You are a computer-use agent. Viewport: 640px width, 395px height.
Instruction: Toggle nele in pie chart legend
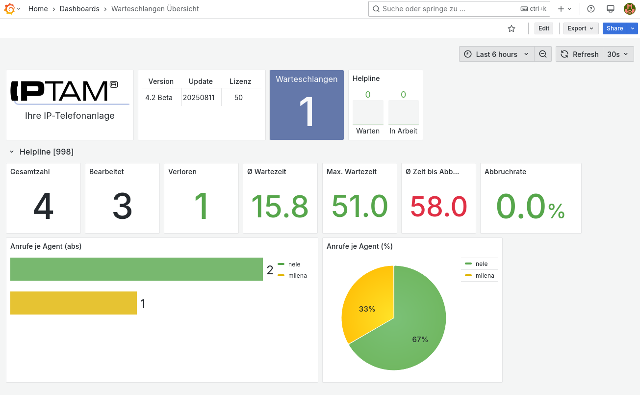tap(481, 264)
